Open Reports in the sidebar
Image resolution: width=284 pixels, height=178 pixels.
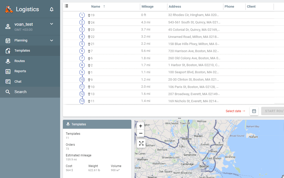30,71
